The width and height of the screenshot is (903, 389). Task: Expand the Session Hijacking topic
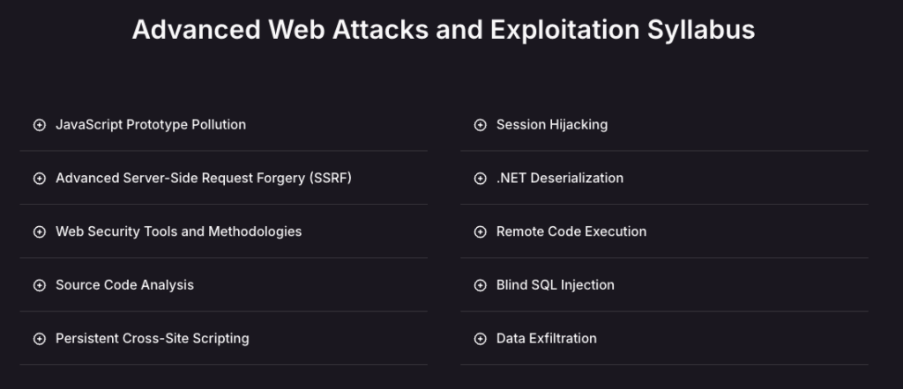(x=665, y=125)
